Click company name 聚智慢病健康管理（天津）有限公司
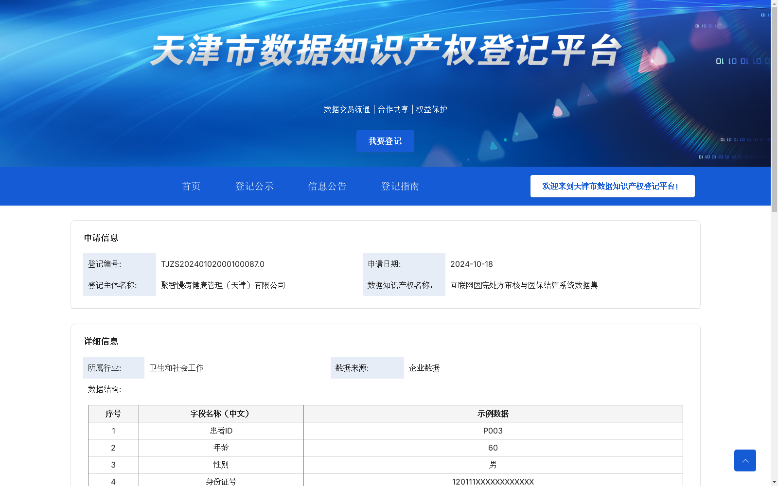778x486 pixels. 223,285
